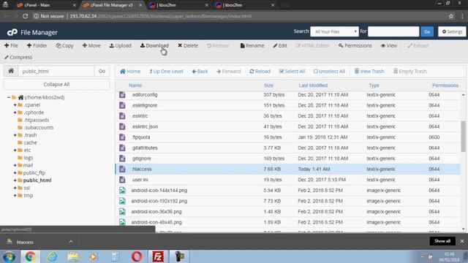This screenshot has width=468, height=263.
Task: Click the home icon beside path field
Action: pos(11,71)
